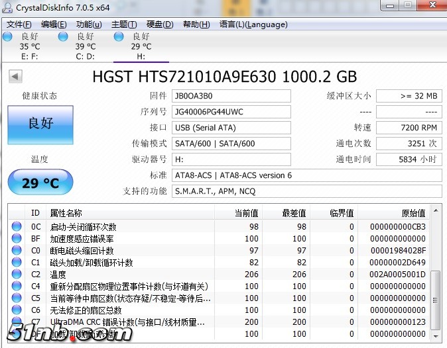Click the 良好 health status button
This screenshot has width=447, height=348.
pyautogui.click(x=40, y=124)
